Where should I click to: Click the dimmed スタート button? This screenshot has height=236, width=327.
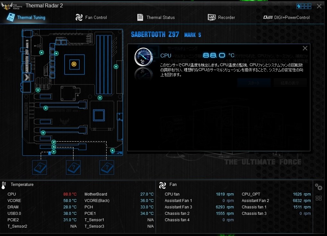click(254, 83)
